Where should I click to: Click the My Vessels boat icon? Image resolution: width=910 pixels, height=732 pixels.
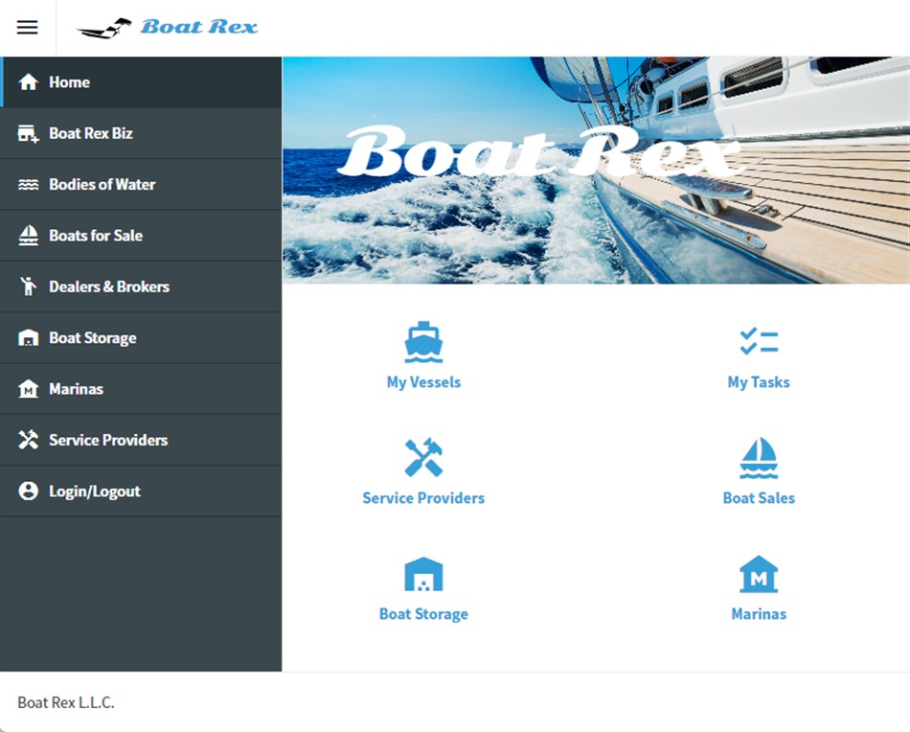point(423,341)
